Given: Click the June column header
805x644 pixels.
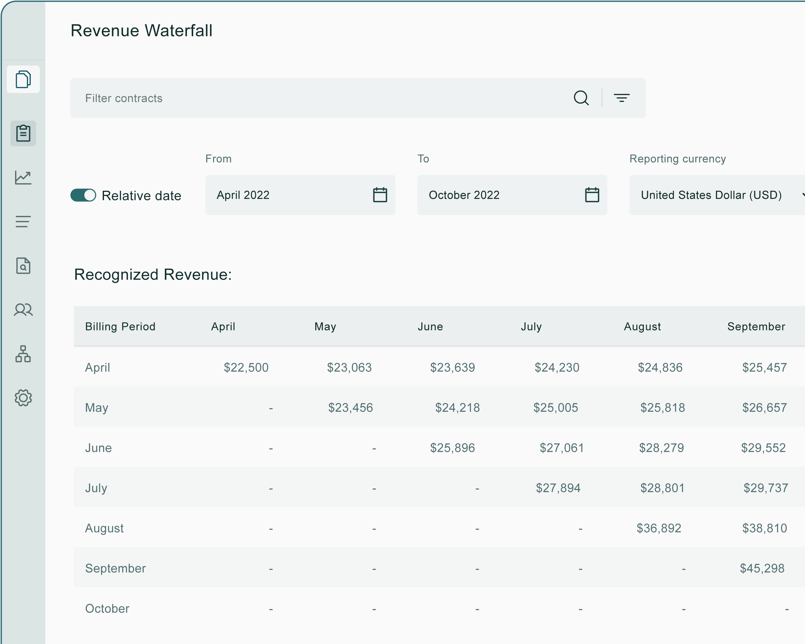Looking at the screenshot, I should (430, 327).
